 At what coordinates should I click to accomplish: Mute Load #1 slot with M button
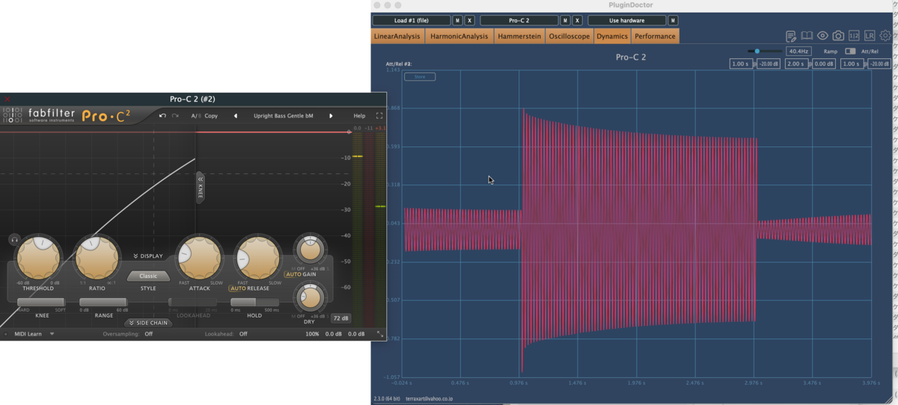click(x=457, y=20)
